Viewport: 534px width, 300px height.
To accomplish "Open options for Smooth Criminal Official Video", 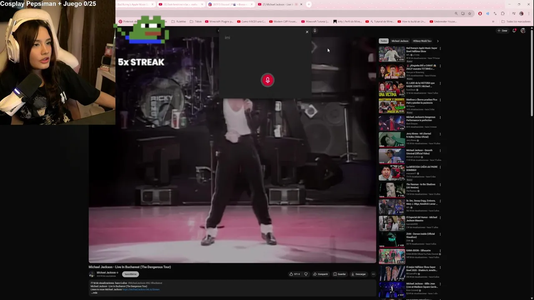I will click(440, 151).
